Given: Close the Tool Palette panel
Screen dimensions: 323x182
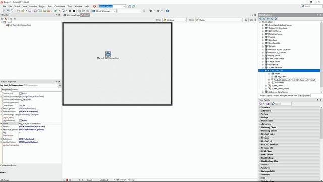Looking at the screenshot, I should click(x=321, y=100).
